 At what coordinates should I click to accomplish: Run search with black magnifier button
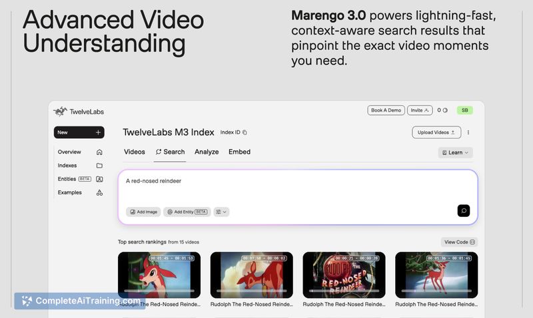[463, 211]
